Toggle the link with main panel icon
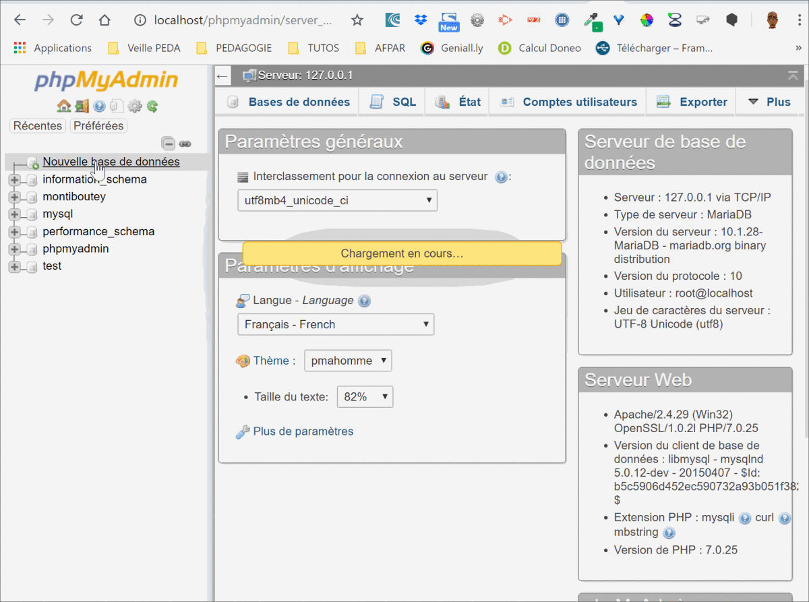This screenshot has height=602, width=809. 185,143
